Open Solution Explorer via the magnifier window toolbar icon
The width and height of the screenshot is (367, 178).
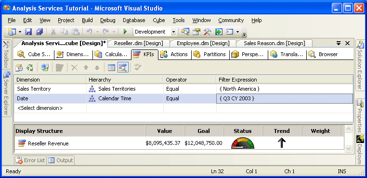[x=185, y=32]
